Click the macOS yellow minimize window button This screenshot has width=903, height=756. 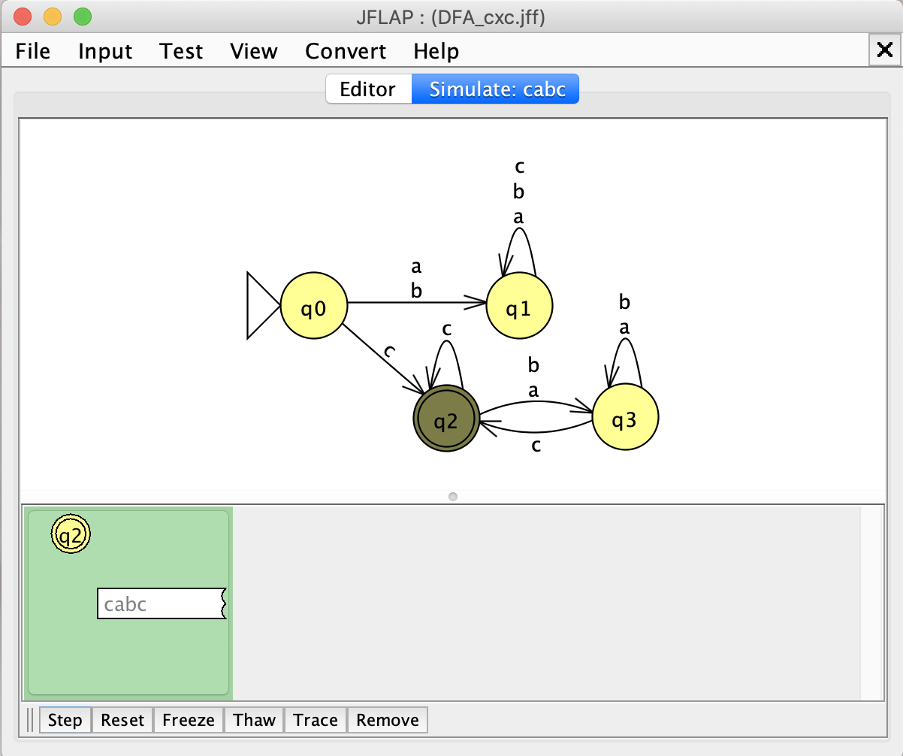tap(53, 17)
